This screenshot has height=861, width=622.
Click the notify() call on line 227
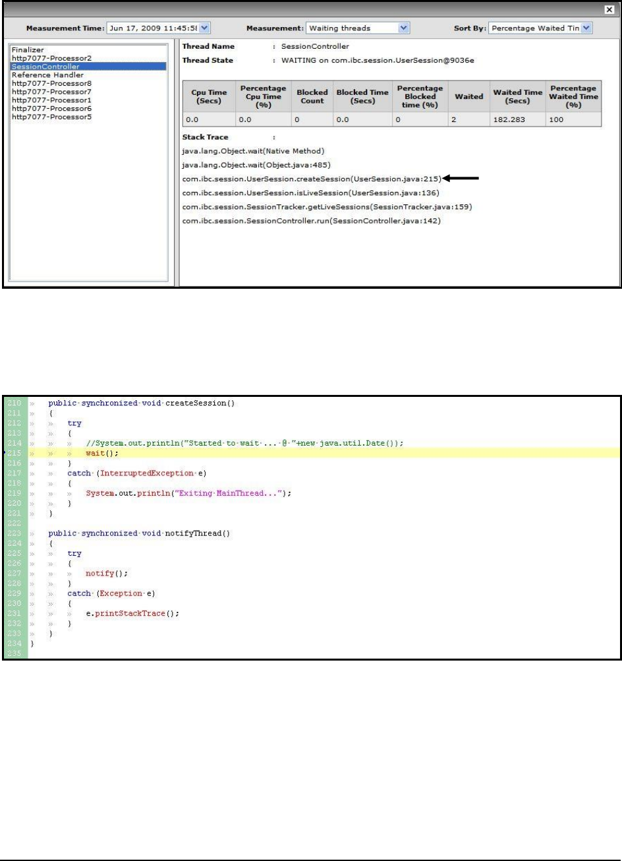[x=105, y=573]
